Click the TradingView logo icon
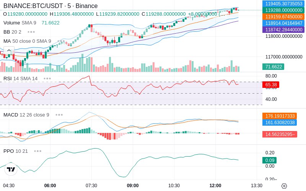Viewport: 306px width, 191px height. coord(11,169)
